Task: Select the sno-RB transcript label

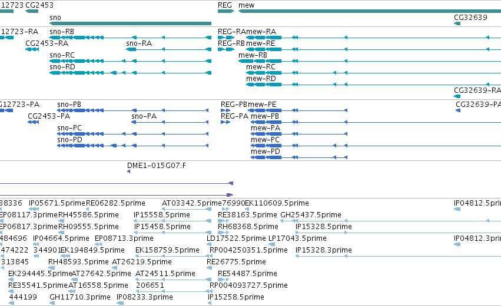Action: tap(62, 32)
